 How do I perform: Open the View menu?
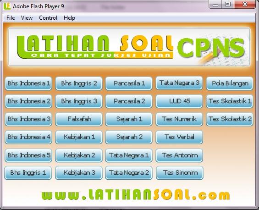(x=27, y=18)
